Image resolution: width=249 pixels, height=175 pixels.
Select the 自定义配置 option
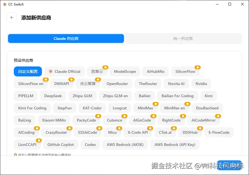[x=28, y=71]
